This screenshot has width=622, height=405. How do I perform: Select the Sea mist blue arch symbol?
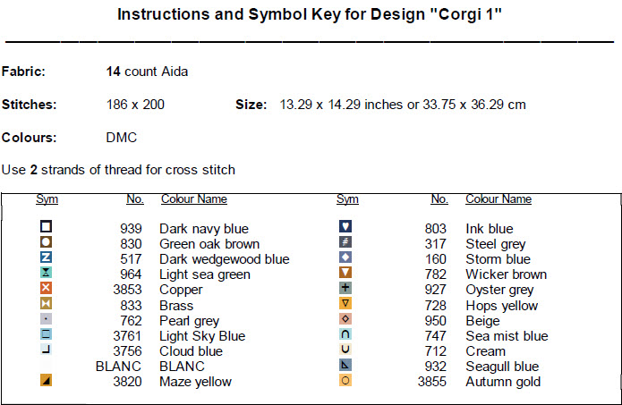coord(346,334)
